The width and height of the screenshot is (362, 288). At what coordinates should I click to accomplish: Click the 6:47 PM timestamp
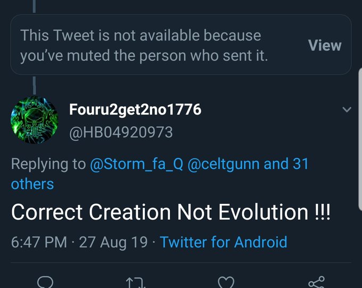pos(39,242)
